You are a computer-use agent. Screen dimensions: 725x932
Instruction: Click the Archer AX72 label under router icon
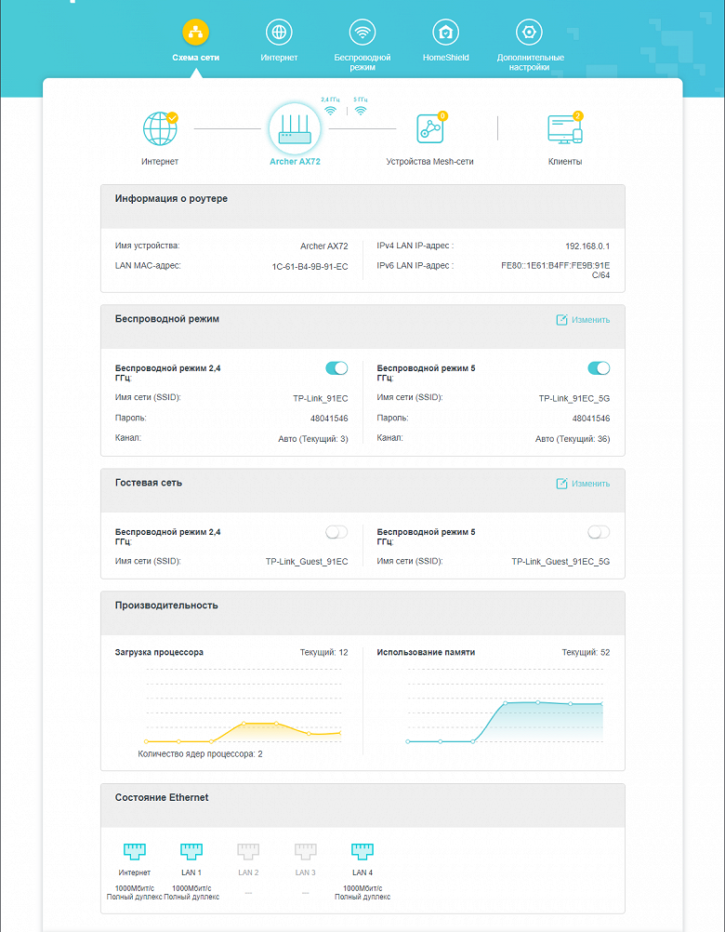coord(295,161)
